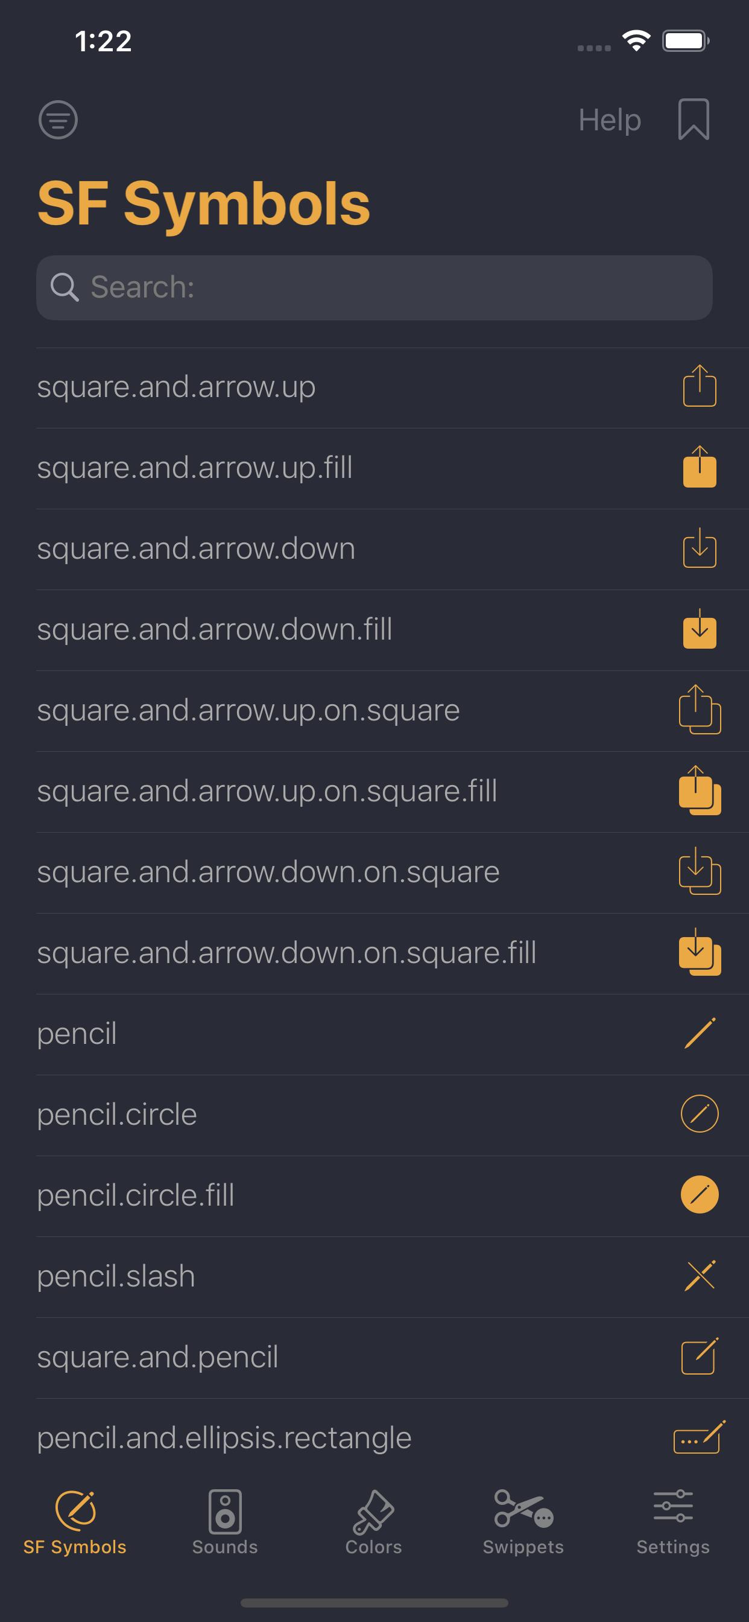The height and width of the screenshot is (1622, 749).
Task: Switch to the Sounds tab
Action: pos(225,1521)
